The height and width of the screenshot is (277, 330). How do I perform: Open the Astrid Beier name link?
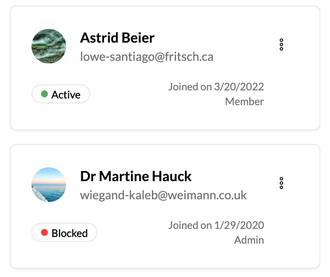point(117,38)
